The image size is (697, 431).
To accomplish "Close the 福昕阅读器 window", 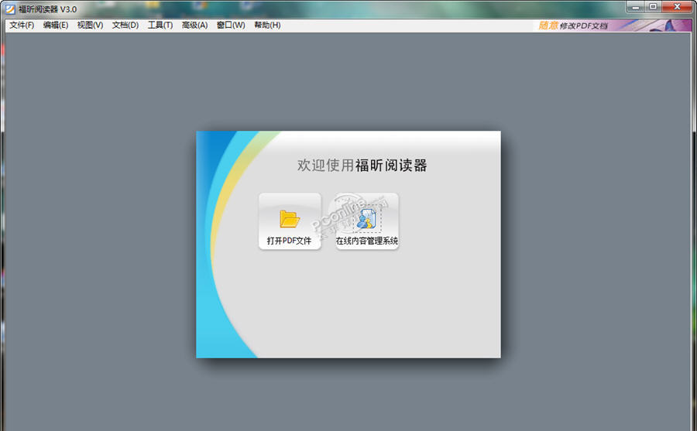I will [677, 7].
